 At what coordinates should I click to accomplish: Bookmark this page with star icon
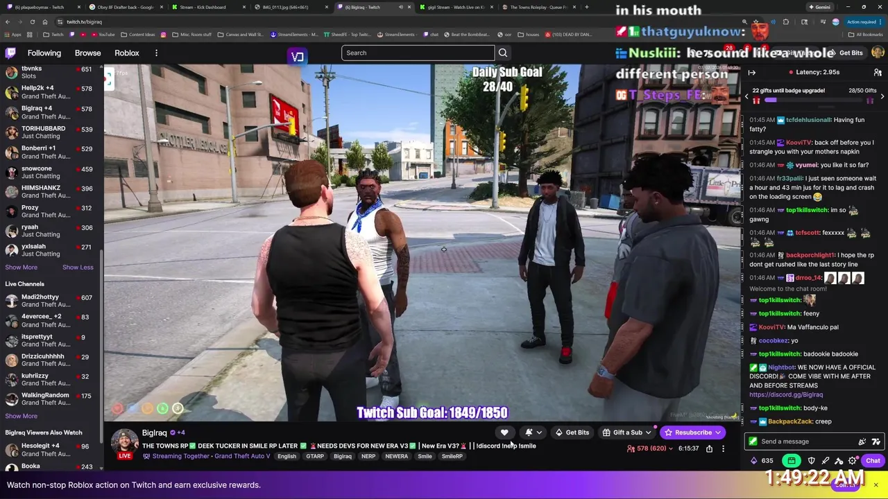click(756, 21)
